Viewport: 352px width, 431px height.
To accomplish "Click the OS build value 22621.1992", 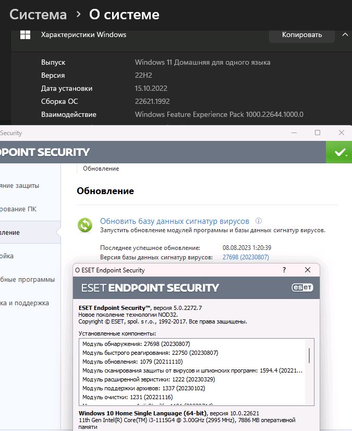I will click(152, 101).
